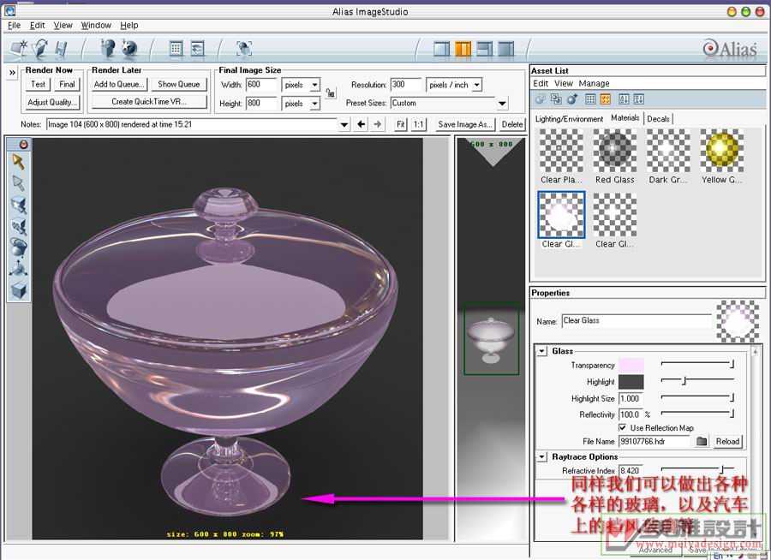
Task: Select the yellow arrow pick tool
Action: (17, 160)
